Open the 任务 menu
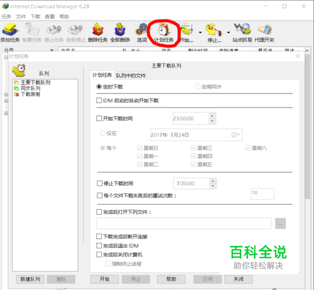 [6, 16]
